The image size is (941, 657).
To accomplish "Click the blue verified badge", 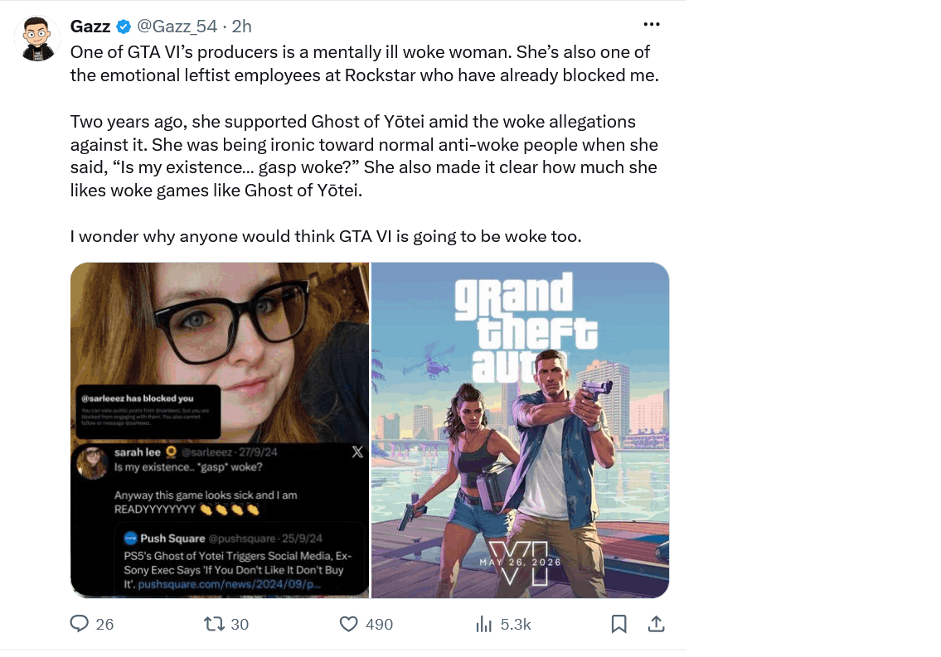I will (124, 27).
